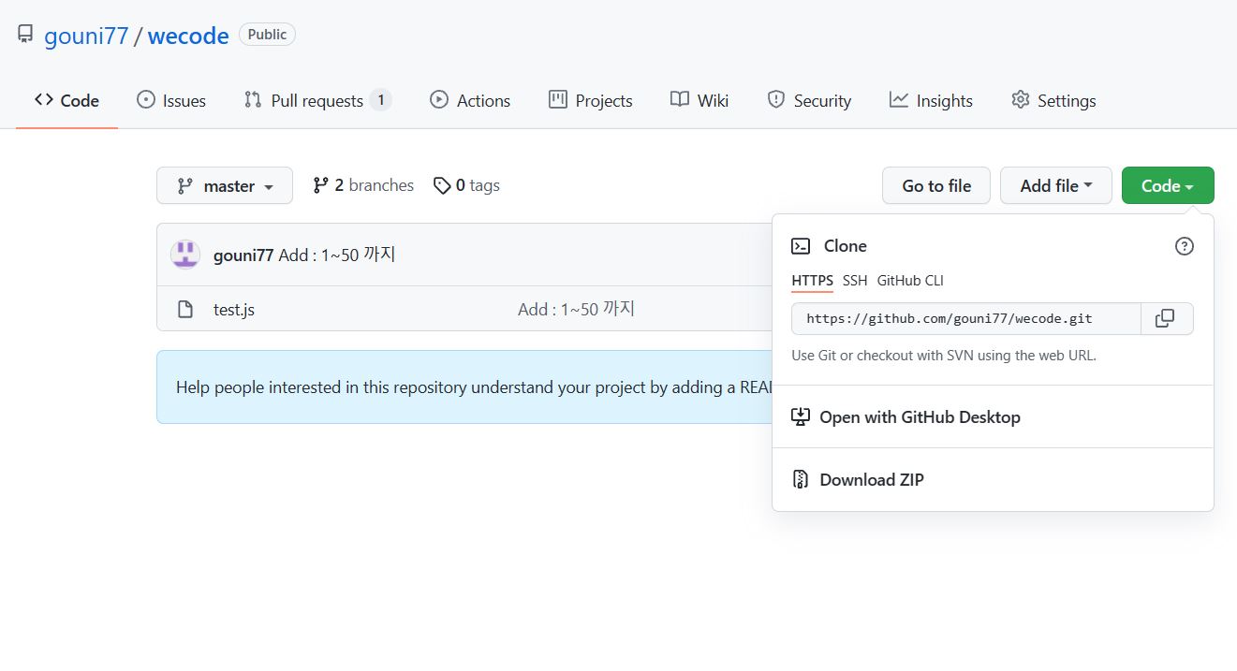The width and height of the screenshot is (1237, 671).
Task: Open the wecode repository link
Action: [188, 36]
